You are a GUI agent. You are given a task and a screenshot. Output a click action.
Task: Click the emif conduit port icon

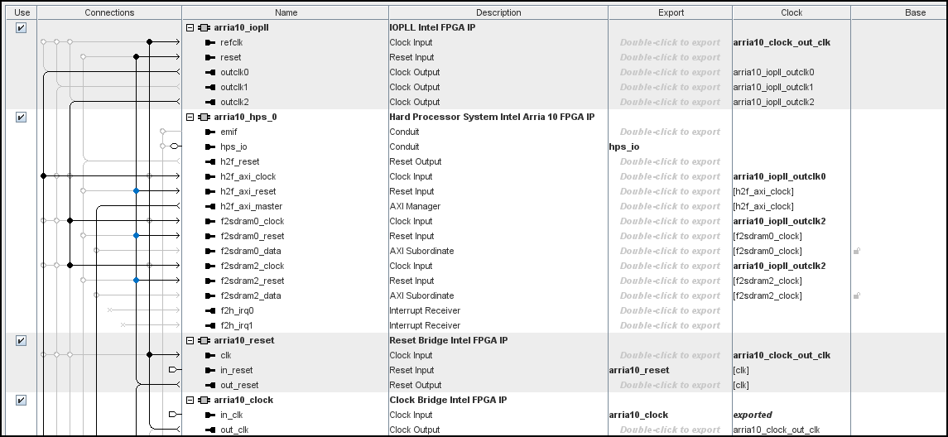click(x=210, y=132)
